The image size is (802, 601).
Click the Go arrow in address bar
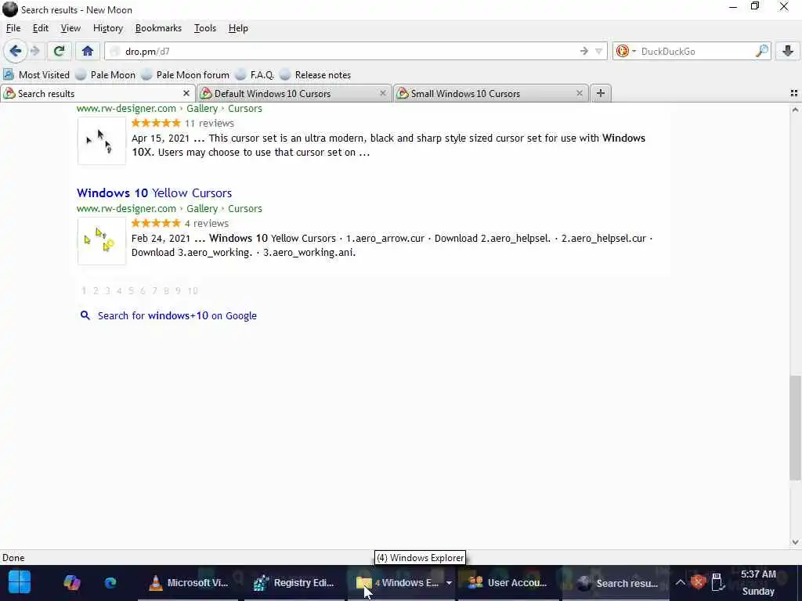point(583,51)
